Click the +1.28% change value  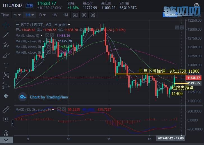(x=73, y=8)
